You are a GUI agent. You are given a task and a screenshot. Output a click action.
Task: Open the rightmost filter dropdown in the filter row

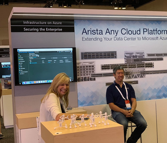[x=68, y=57]
